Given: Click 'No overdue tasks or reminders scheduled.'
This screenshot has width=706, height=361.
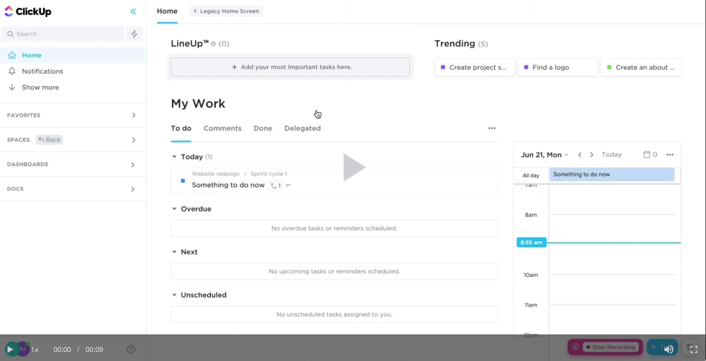Looking at the screenshot, I should pyautogui.click(x=334, y=228).
